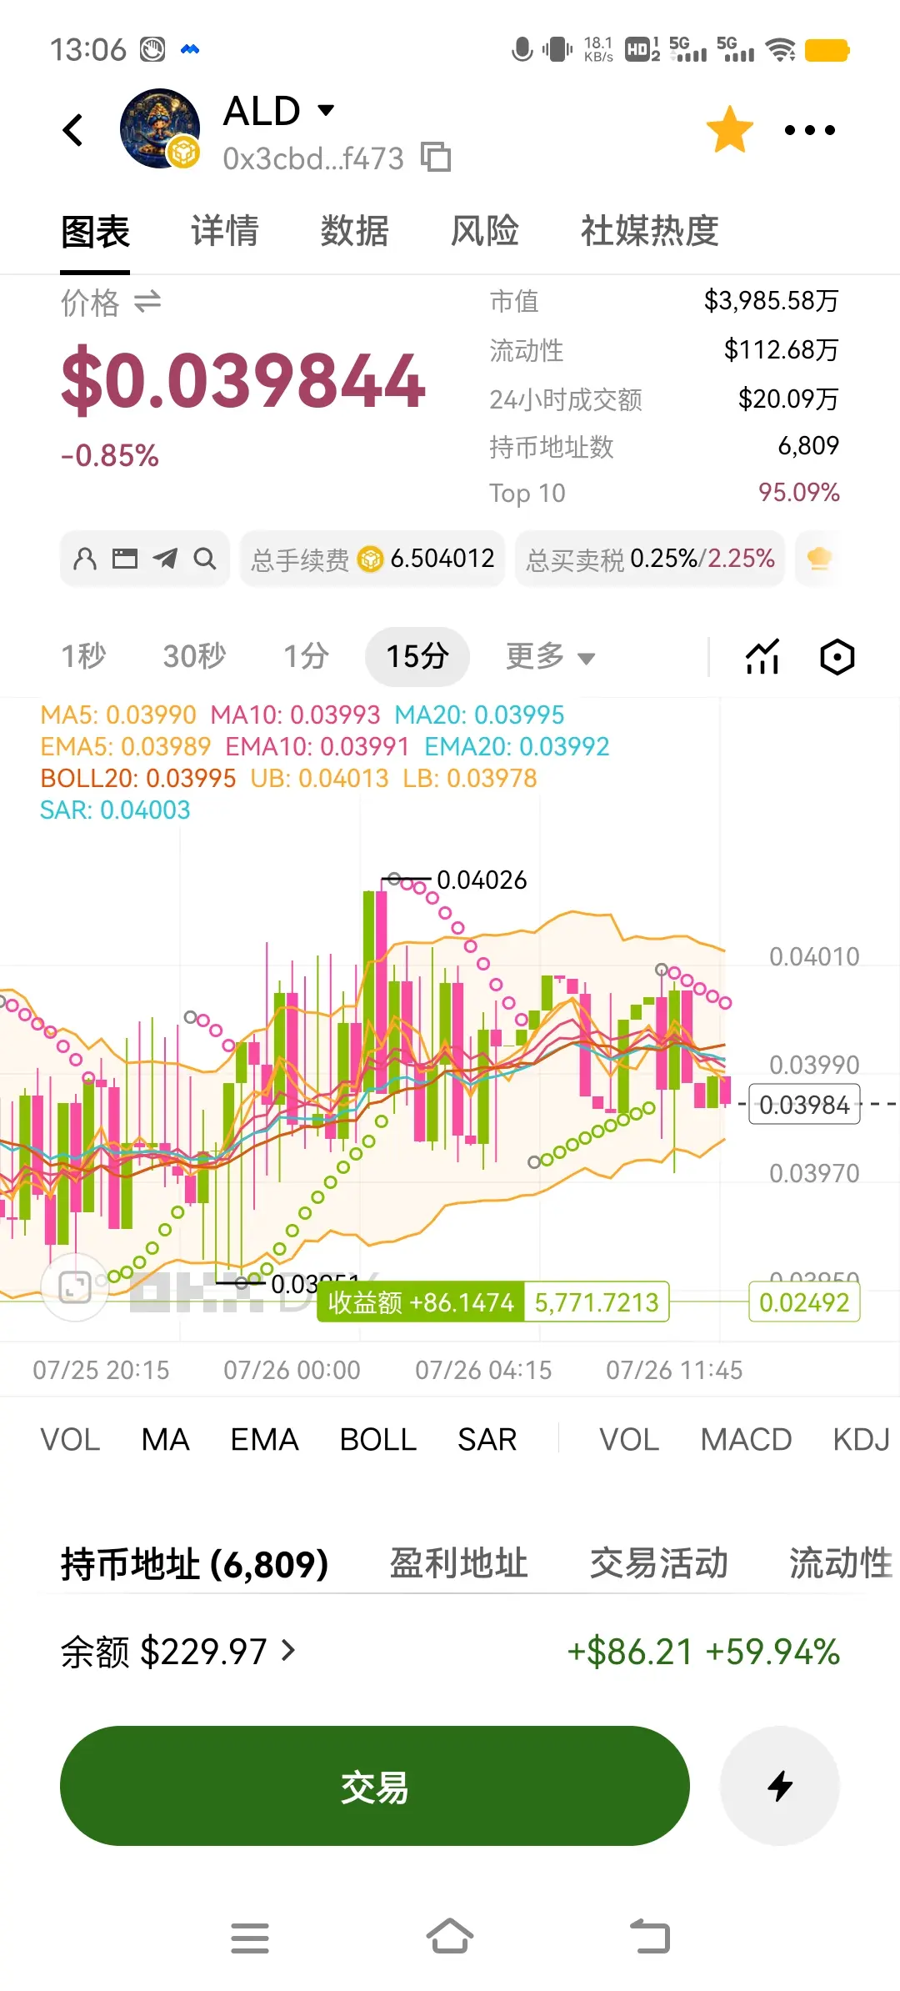The width and height of the screenshot is (900, 1991).
Task: Toggle the MACD indicator
Action: point(746,1440)
